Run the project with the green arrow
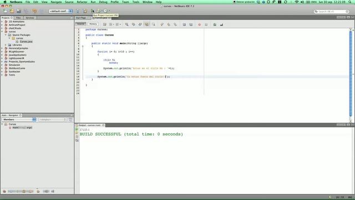Viewport: 355px width, 200px height. (x=93, y=11)
